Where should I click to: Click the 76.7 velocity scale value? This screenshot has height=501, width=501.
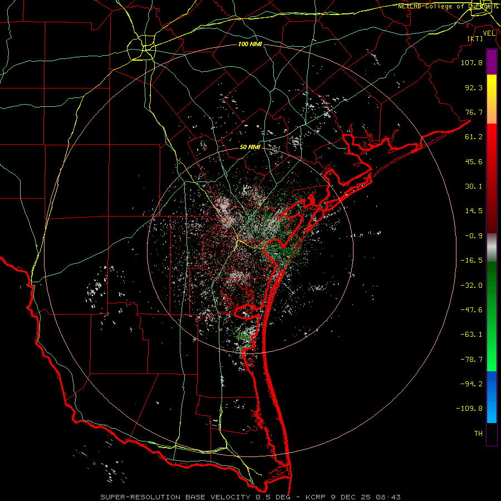pos(474,112)
